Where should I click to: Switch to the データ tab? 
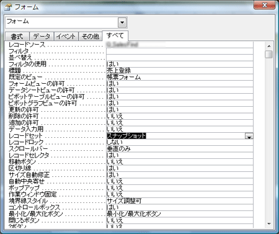coord(42,36)
